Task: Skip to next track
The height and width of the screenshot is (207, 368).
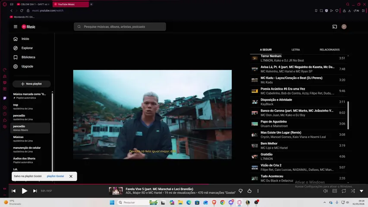Action: (35, 191)
